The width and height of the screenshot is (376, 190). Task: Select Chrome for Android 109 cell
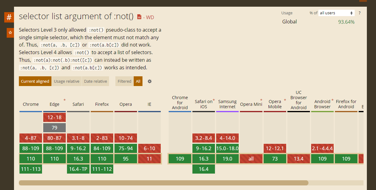click(180, 159)
